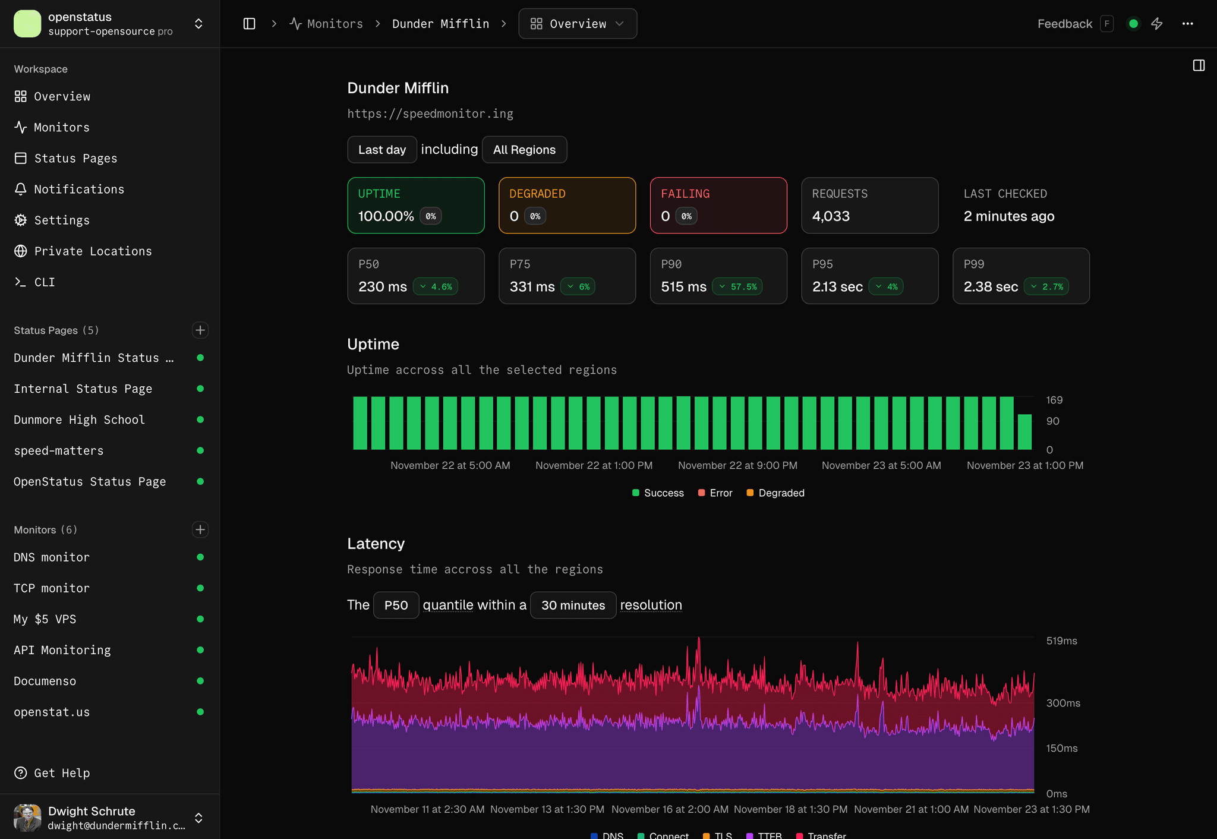Open the Overview view dropdown in the breadcrumb
This screenshot has height=839, width=1217.
[x=577, y=24]
